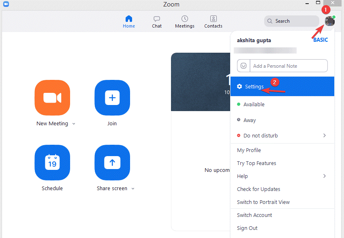Click inside the Search field
Viewport: 344px width, 238px height.
tap(294, 21)
